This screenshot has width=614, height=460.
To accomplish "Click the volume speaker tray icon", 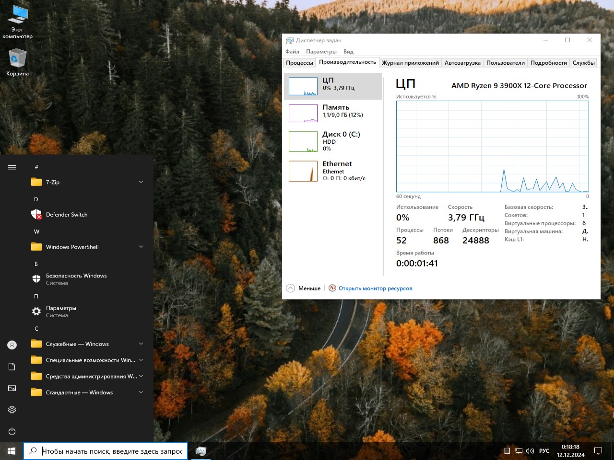I will (530, 451).
